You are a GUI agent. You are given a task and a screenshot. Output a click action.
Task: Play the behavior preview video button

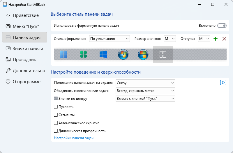tap(223, 83)
